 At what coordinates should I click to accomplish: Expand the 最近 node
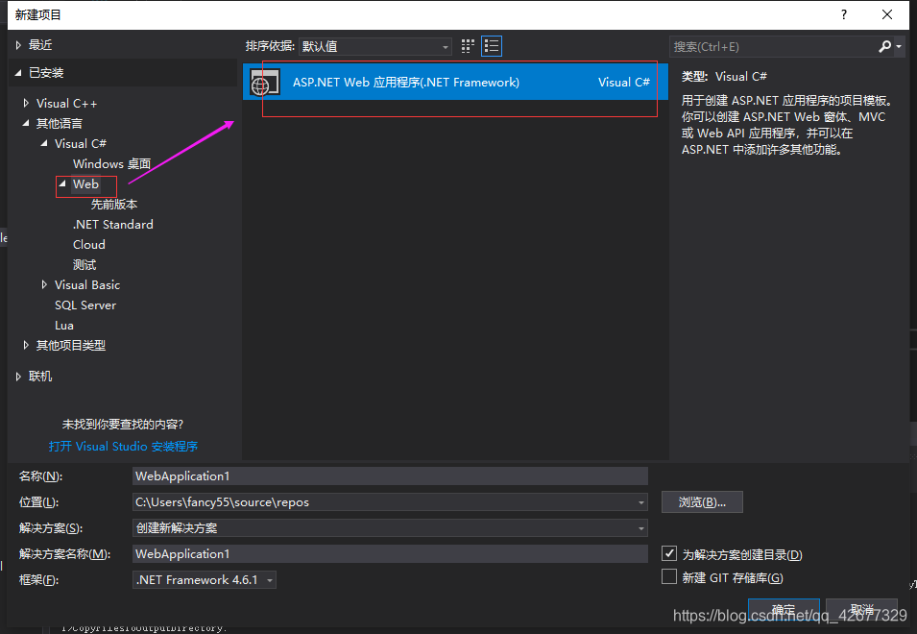[18, 45]
